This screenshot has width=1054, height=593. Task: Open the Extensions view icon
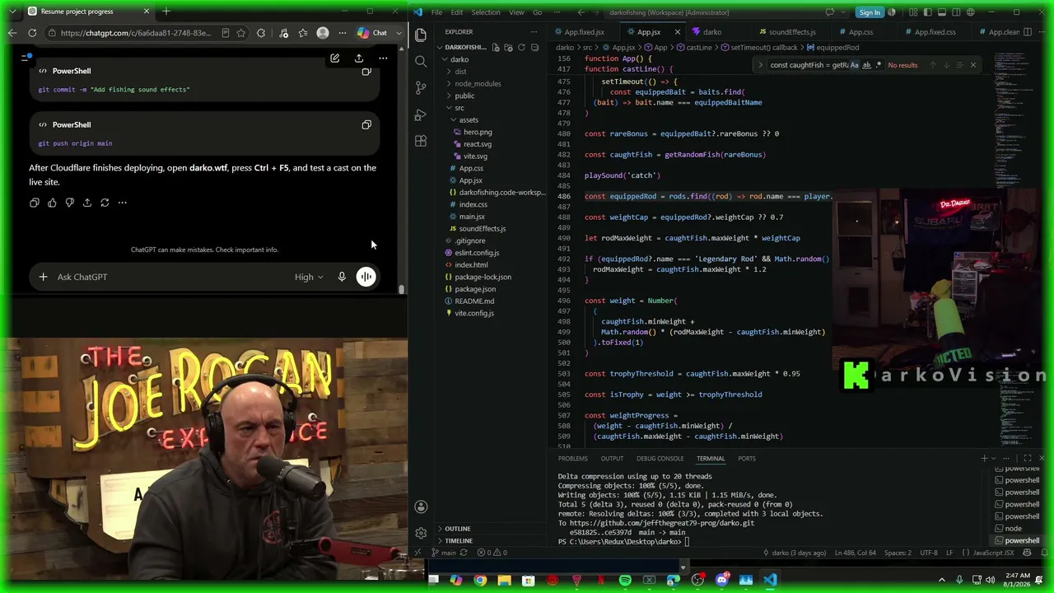coord(421,141)
